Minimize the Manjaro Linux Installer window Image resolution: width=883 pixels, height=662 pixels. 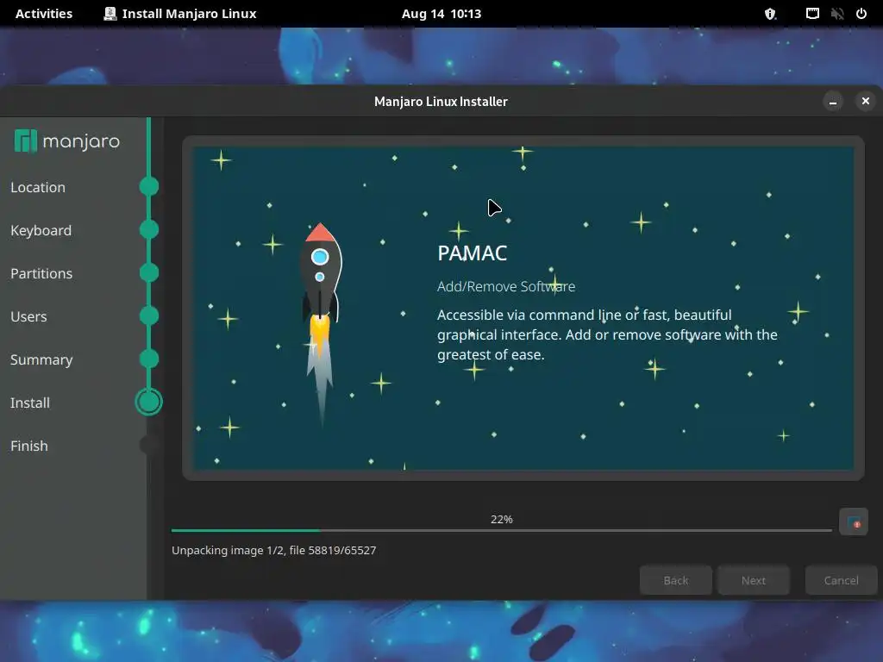pos(833,102)
